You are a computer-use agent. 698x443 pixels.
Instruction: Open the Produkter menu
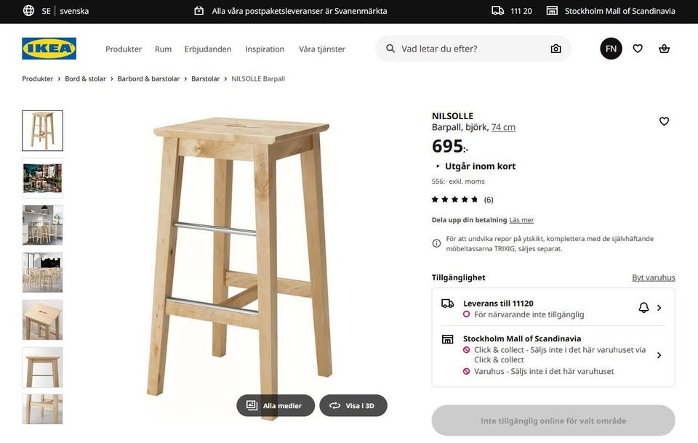pos(123,49)
